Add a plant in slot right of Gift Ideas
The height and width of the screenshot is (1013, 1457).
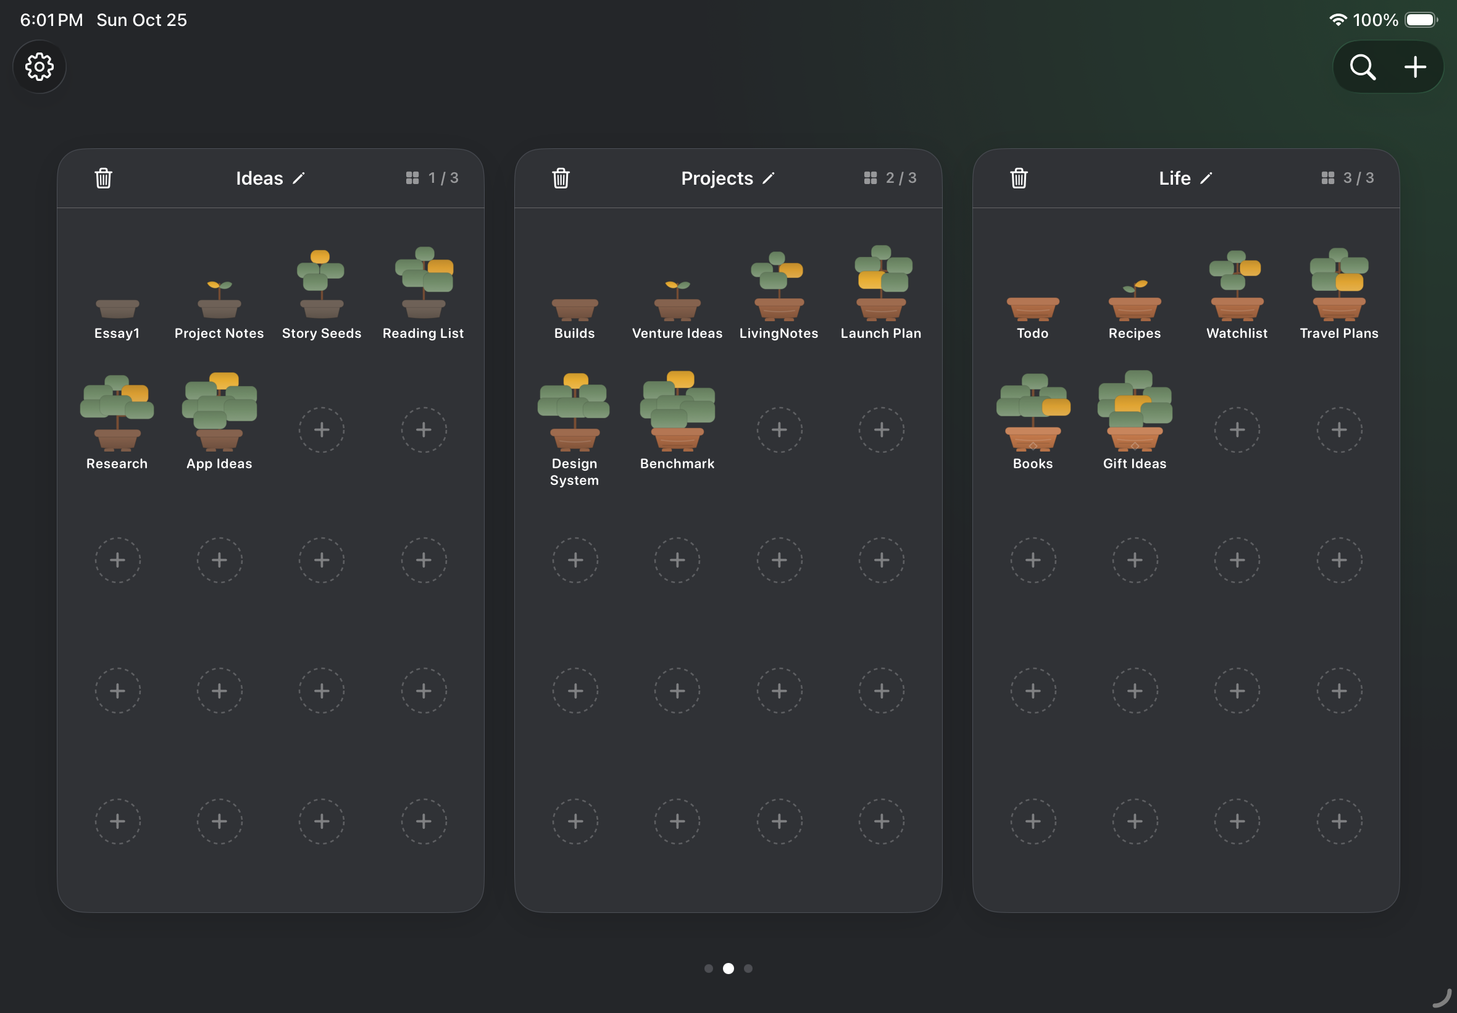1237,430
